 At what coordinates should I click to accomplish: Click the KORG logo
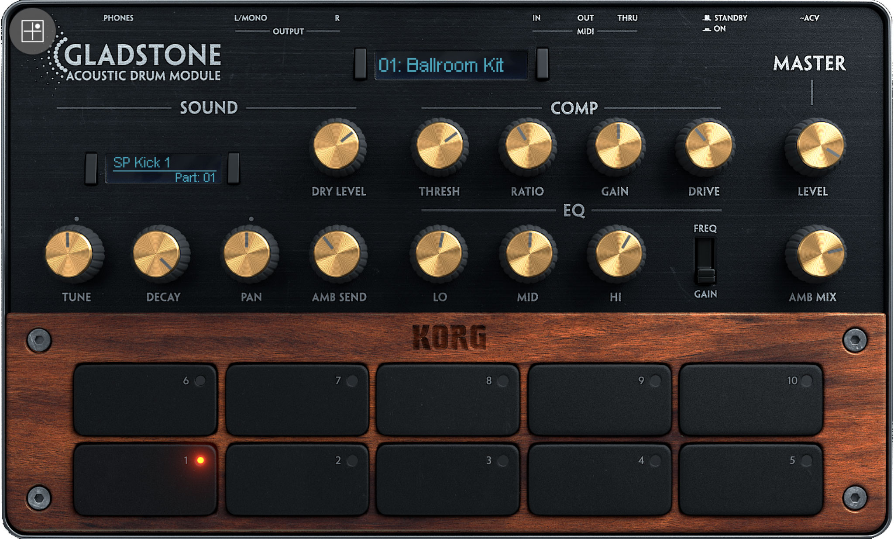click(449, 337)
